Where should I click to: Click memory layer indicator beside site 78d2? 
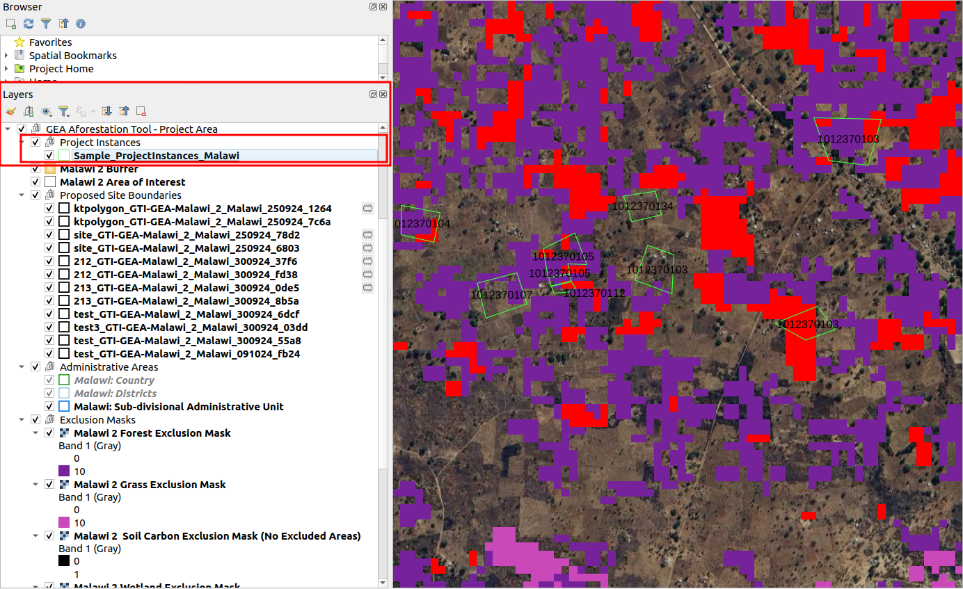pos(368,235)
